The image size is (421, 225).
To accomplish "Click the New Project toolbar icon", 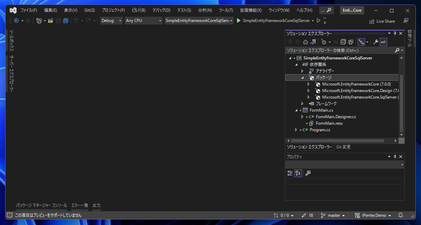I will point(39,21).
